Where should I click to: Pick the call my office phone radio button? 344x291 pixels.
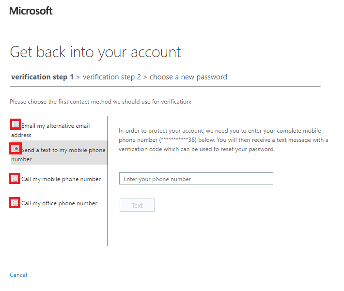coord(16,203)
